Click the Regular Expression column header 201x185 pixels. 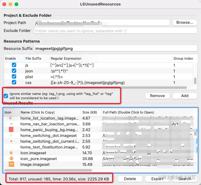pyautogui.click(x=66, y=58)
